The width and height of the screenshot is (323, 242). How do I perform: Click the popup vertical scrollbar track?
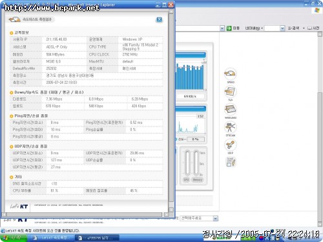point(171,108)
